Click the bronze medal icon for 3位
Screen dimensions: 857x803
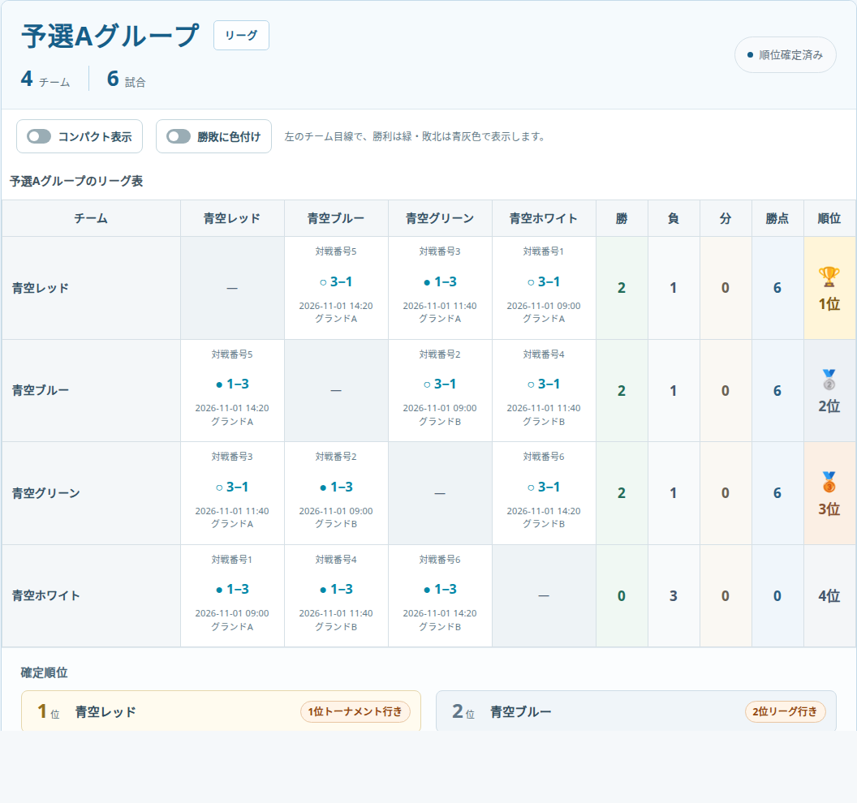[829, 483]
